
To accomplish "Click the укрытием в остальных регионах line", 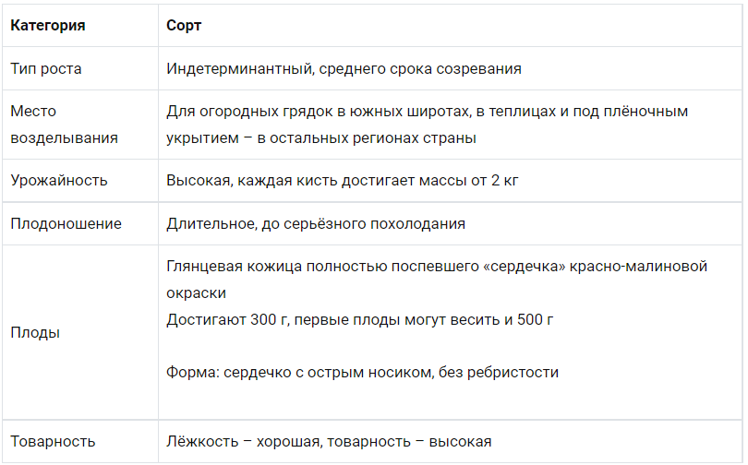I will [x=321, y=137].
